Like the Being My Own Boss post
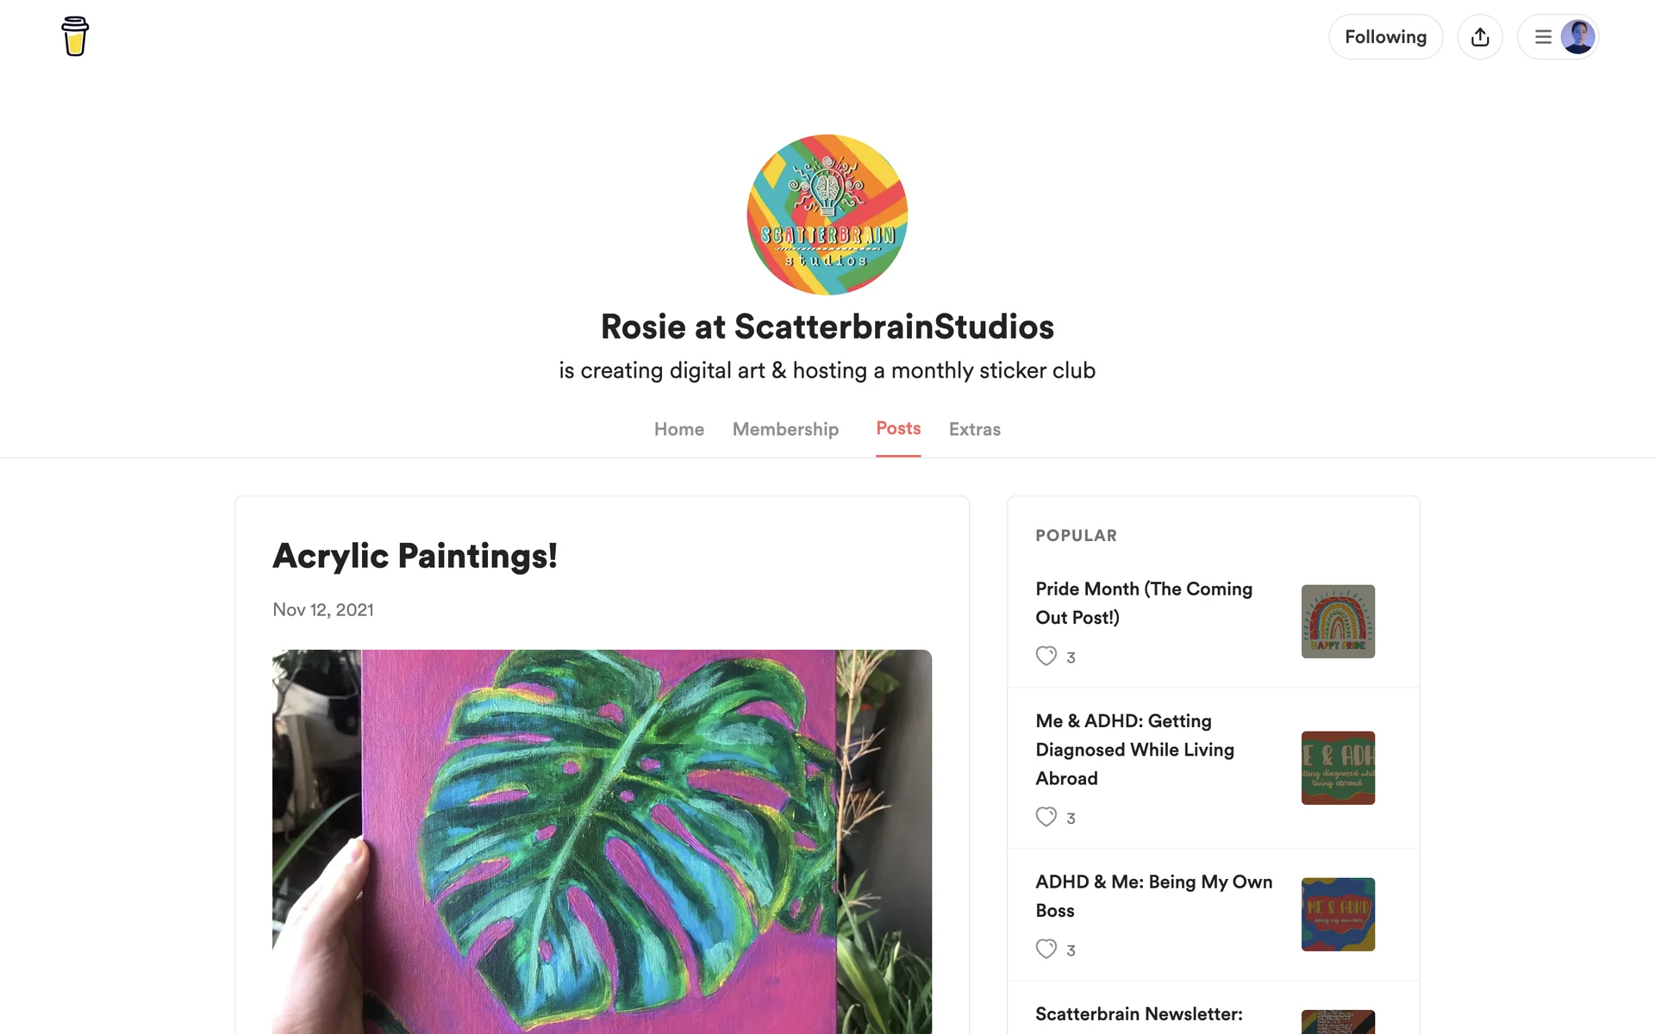The height and width of the screenshot is (1034, 1655). coord(1046,949)
